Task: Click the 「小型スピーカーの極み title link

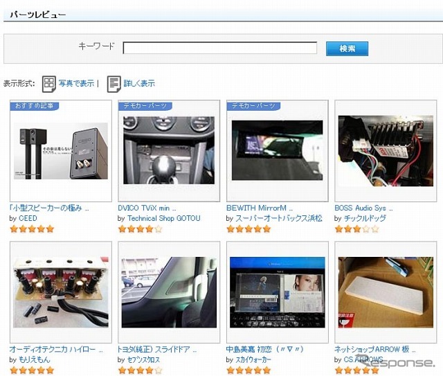Action: (x=49, y=208)
